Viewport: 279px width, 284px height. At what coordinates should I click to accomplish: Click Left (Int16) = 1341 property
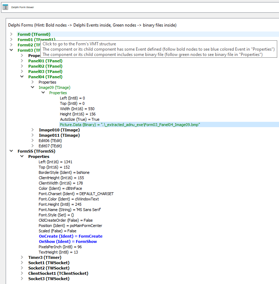[55, 162]
